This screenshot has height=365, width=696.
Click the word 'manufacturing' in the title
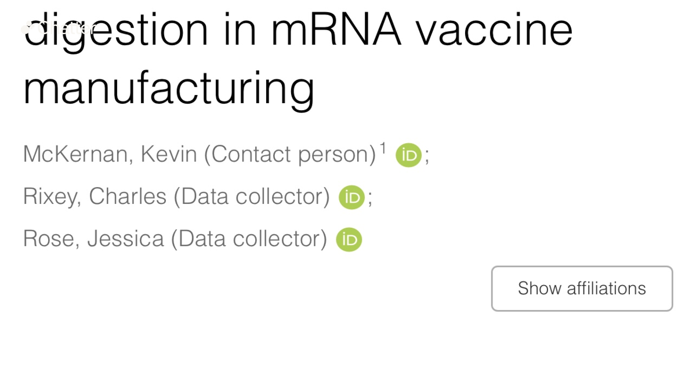168,88
